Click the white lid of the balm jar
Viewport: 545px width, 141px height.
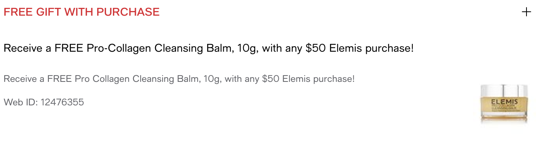(x=504, y=90)
